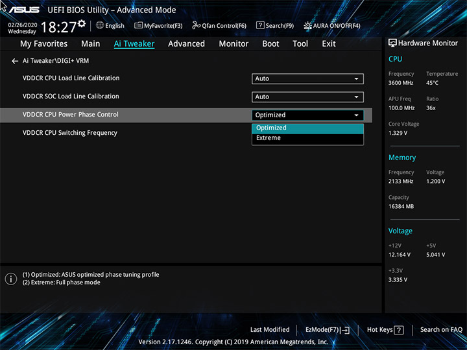The height and width of the screenshot is (350, 467).
Task: Click the EzMode(F7) switch icon
Action: click(x=345, y=330)
